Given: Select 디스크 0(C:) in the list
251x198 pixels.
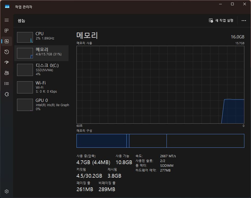Looking at the screenshot, I should tap(41, 70).
